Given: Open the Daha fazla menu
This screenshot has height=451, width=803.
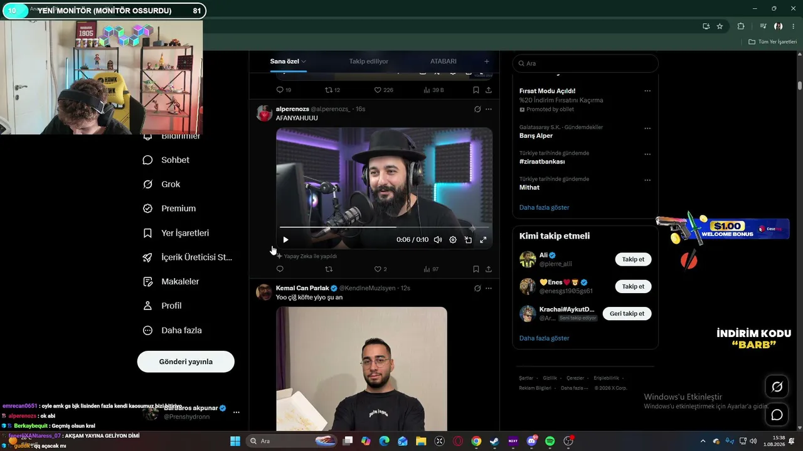Looking at the screenshot, I should 173,330.
